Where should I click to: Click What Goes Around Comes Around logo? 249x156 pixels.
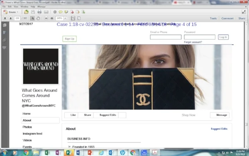(41, 66)
